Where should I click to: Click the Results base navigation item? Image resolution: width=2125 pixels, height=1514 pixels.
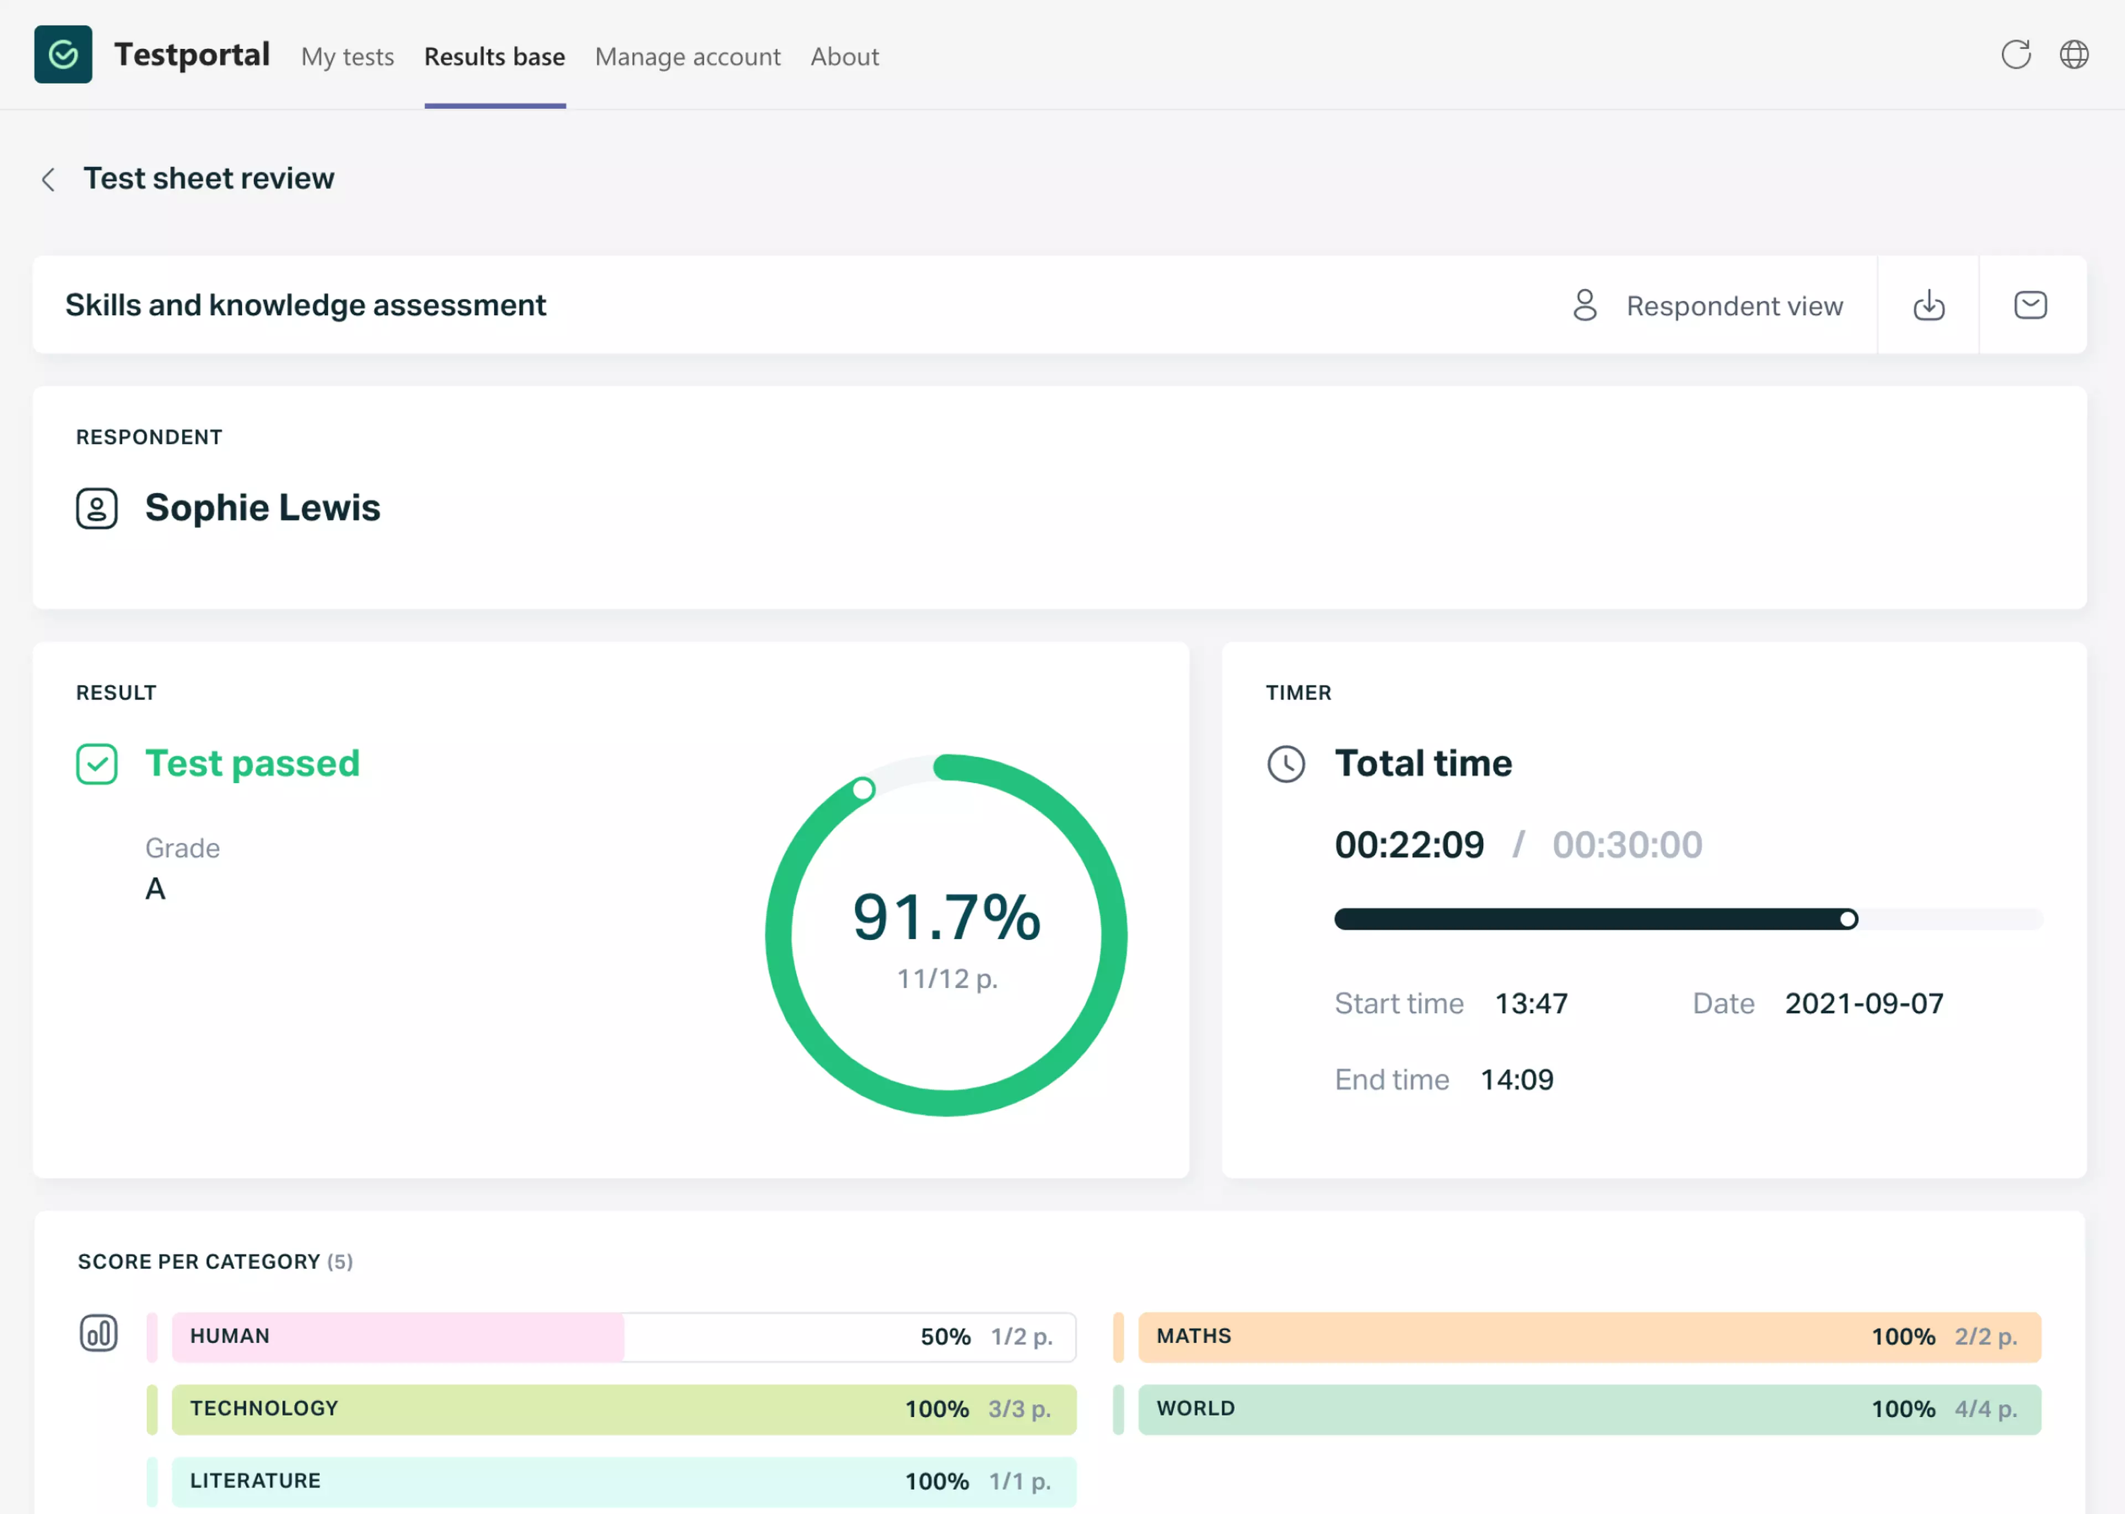(494, 57)
